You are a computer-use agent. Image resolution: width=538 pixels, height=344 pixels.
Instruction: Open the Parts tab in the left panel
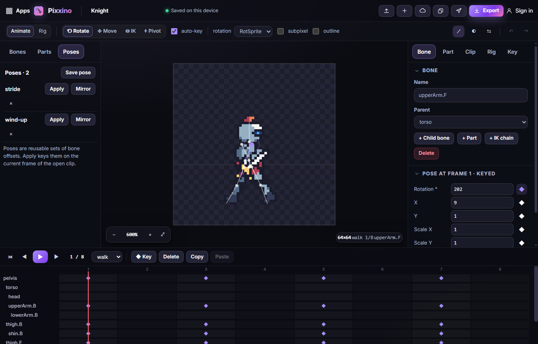44,52
